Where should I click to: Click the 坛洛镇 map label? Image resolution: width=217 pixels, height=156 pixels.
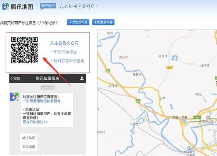click(113, 86)
